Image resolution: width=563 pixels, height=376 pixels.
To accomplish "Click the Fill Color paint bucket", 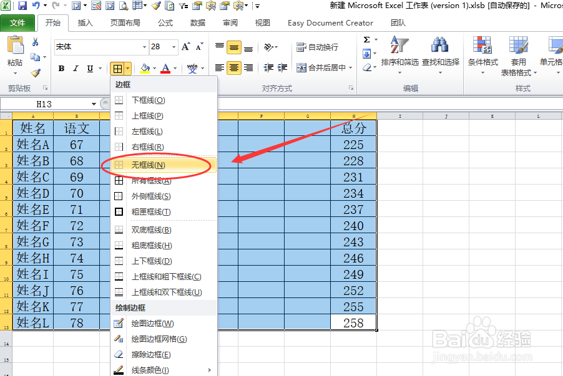I will click(145, 68).
